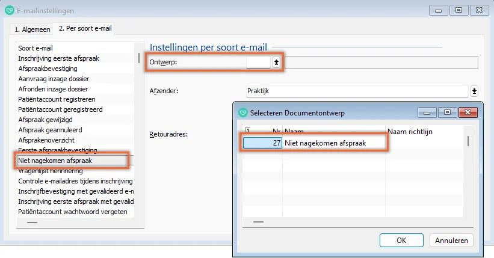Click the E-mailinstellingen window heart icon
494x258 pixels.
pyautogui.click(x=8, y=10)
